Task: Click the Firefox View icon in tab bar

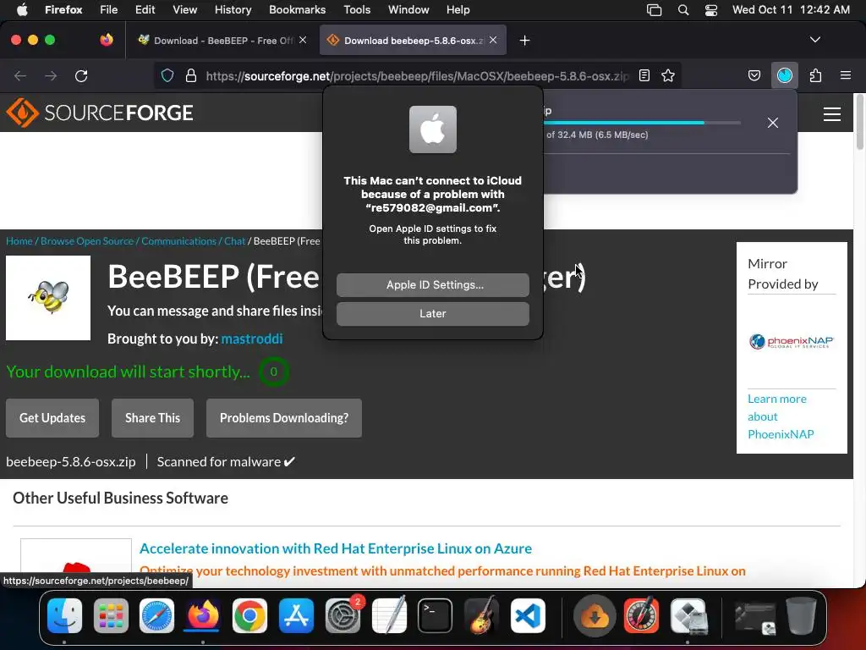Action: coord(107,40)
